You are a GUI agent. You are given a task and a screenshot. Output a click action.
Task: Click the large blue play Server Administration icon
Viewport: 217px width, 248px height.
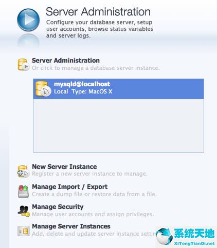click(x=28, y=20)
